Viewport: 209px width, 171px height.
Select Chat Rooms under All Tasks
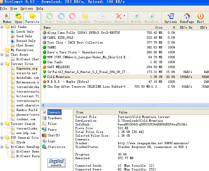[x=25, y=45]
